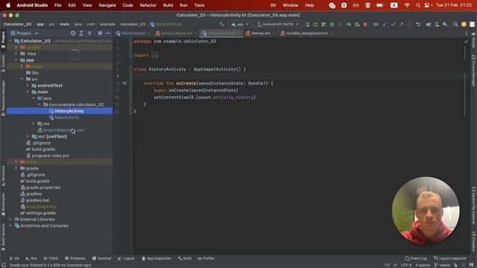Click the Git push arrow icon
The image size is (477, 268).
401,25
